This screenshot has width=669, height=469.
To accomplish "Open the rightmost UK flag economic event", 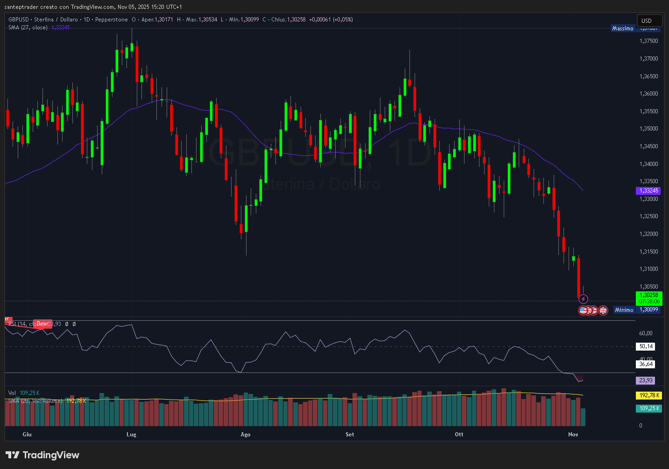I will click(x=603, y=310).
